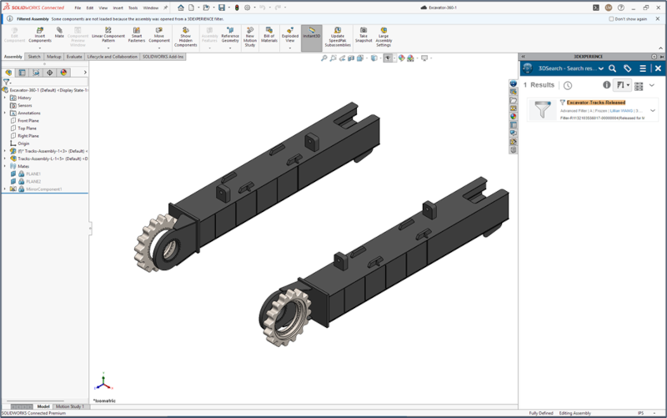
Task: Open the Tools menu
Action: tap(133, 8)
